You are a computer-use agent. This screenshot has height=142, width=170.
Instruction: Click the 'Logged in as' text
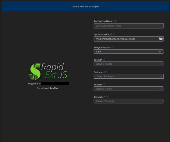coord(34,84)
